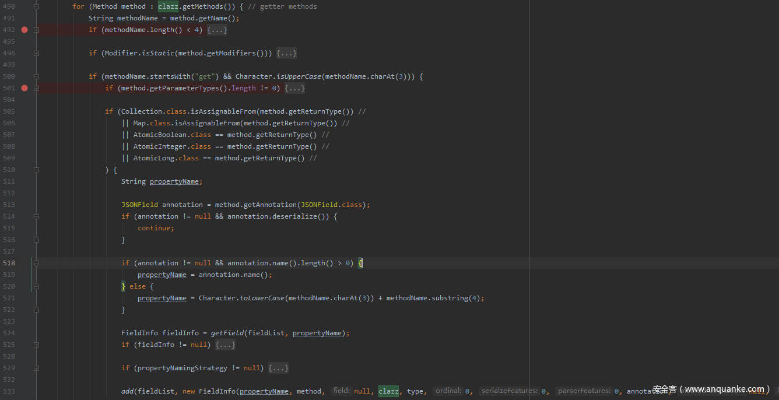Image resolution: width=779 pixels, height=400 pixels.
Task: Click the toLowerCase method on line 521
Action: pos(262,298)
